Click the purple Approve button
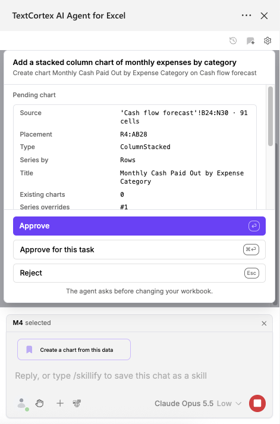The width and height of the screenshot is (280, 424). point(139,226)
